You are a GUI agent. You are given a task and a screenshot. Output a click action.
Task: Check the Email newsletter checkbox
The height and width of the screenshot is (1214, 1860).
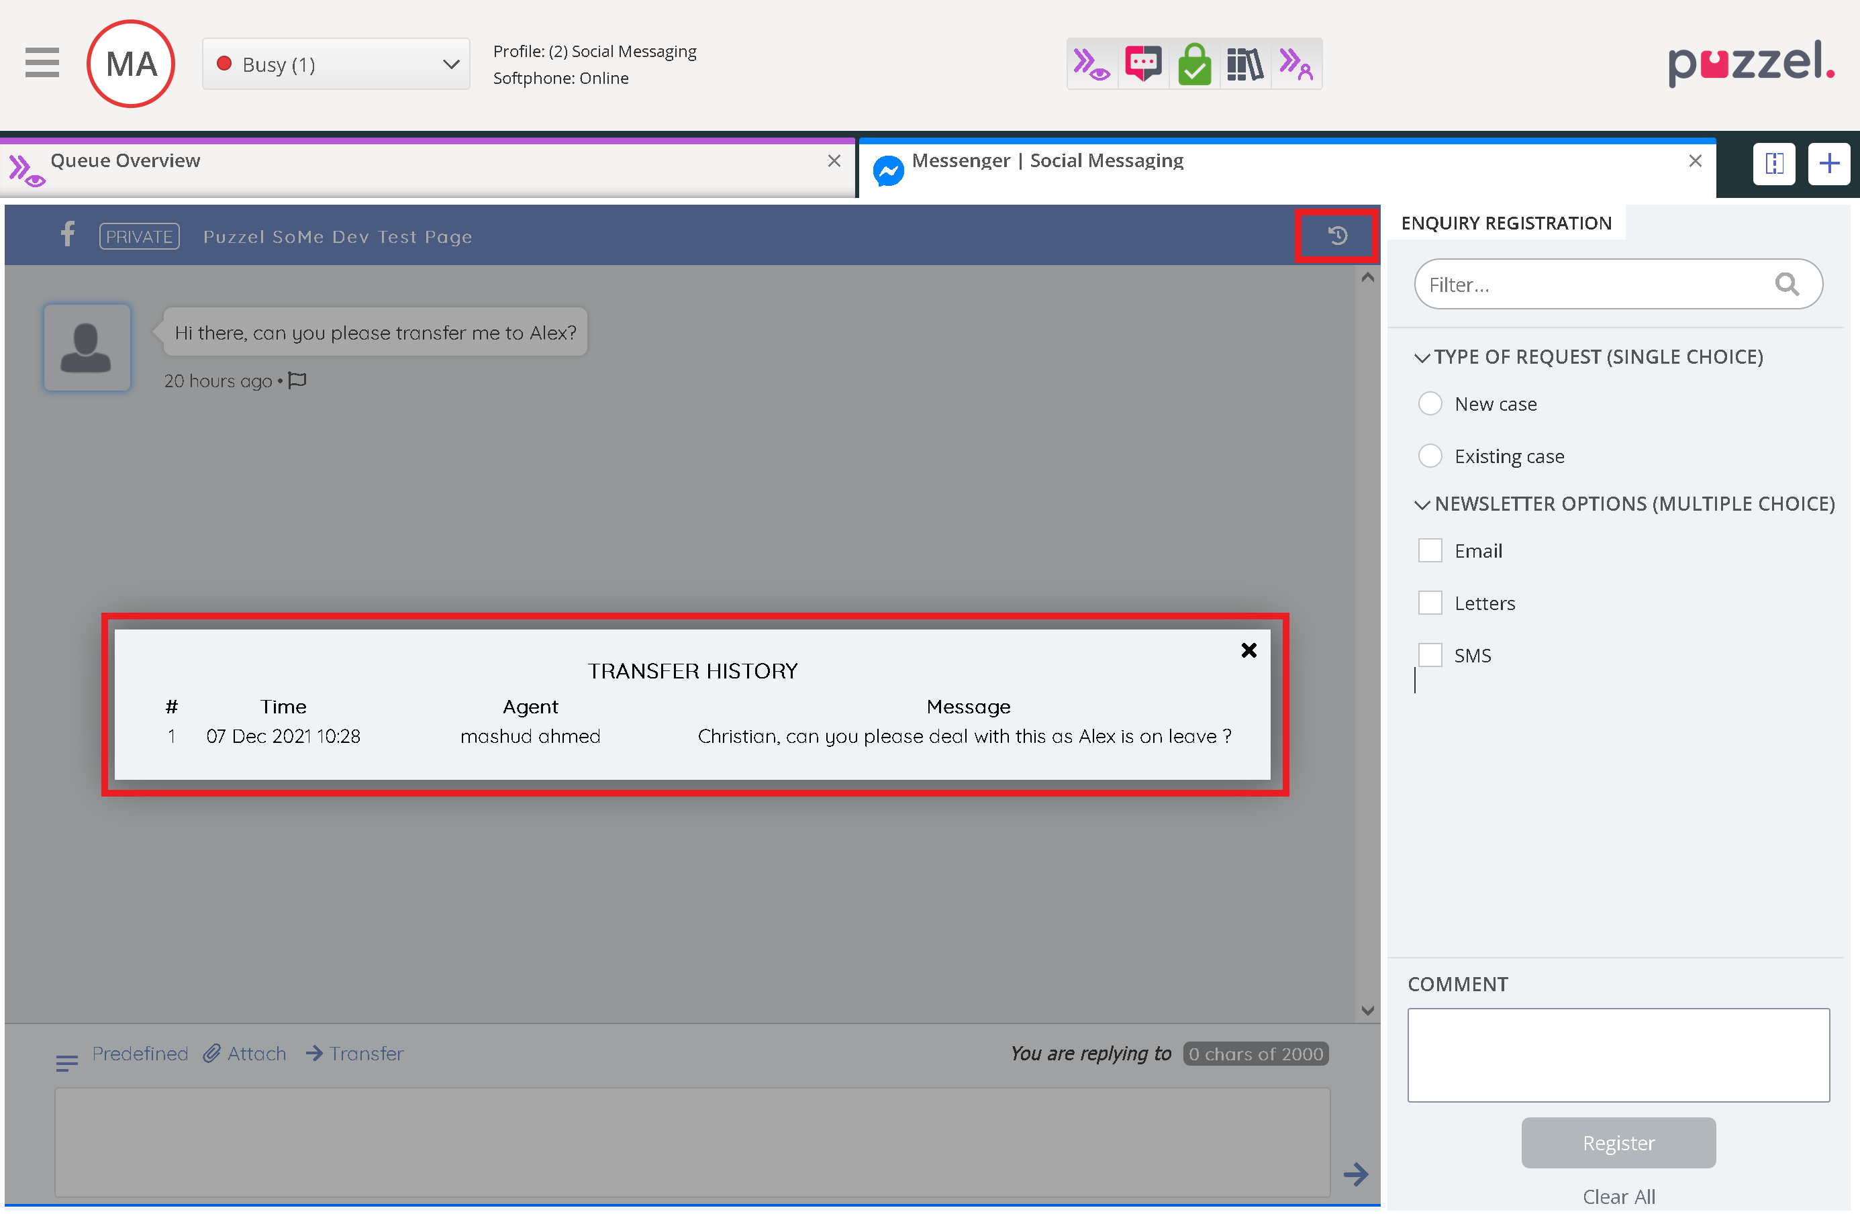coord(1429,551)
